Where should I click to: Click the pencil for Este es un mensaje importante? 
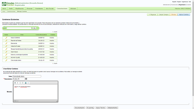coord(6,54)
